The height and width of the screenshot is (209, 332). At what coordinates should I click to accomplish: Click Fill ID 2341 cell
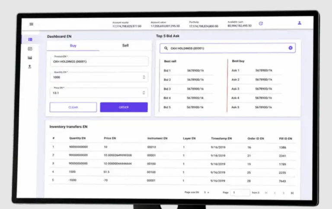click(282, 156)
